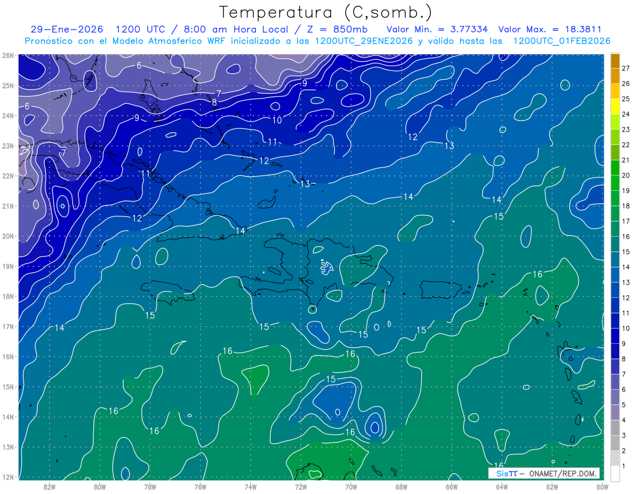Click the '26N' latitude axis label
This screenshot has height=494, width=640.
7,55
